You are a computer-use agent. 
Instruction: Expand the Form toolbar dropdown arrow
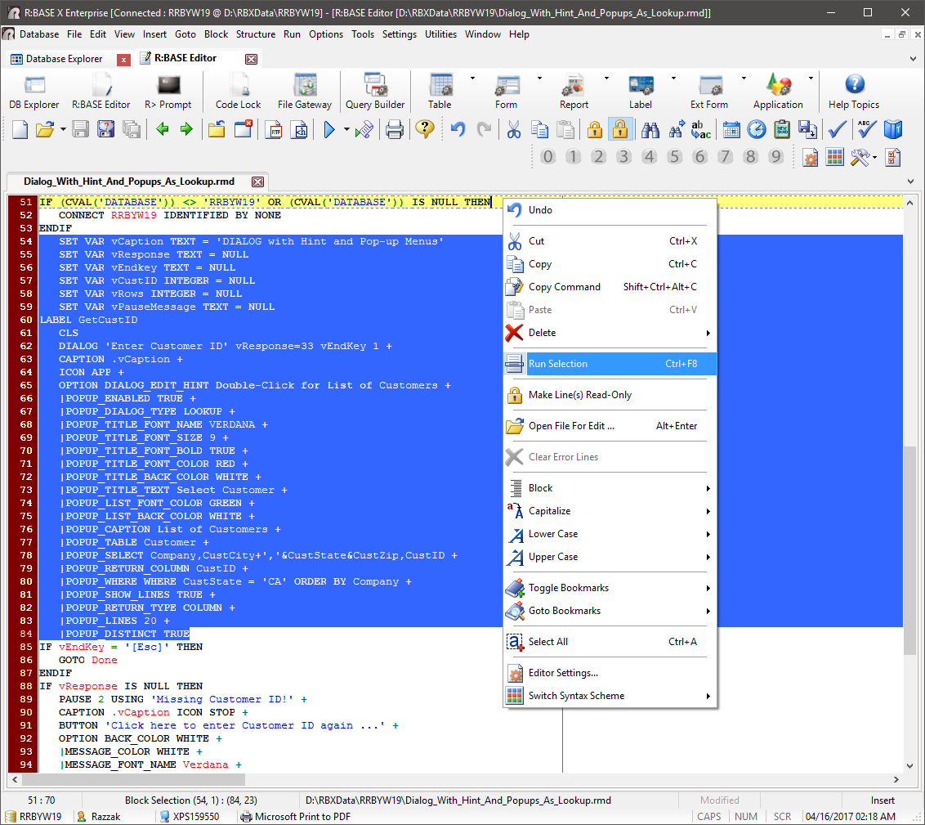[539, 78]
